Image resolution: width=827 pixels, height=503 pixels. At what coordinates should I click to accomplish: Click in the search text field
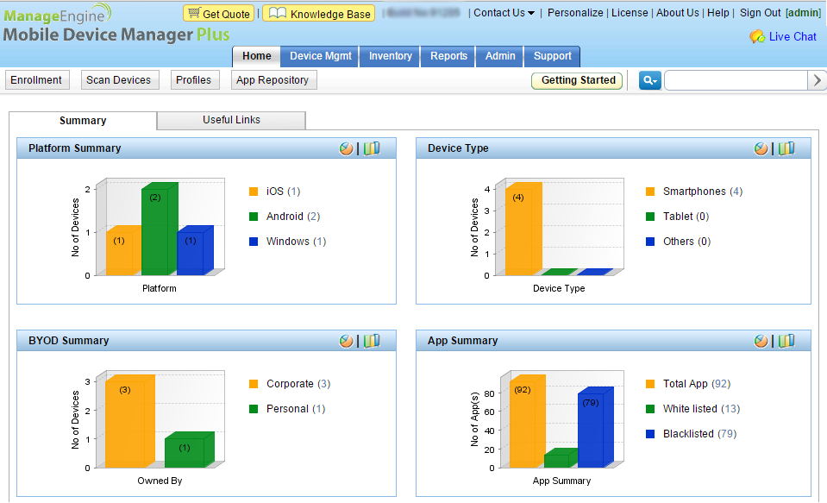pos(736,80)
